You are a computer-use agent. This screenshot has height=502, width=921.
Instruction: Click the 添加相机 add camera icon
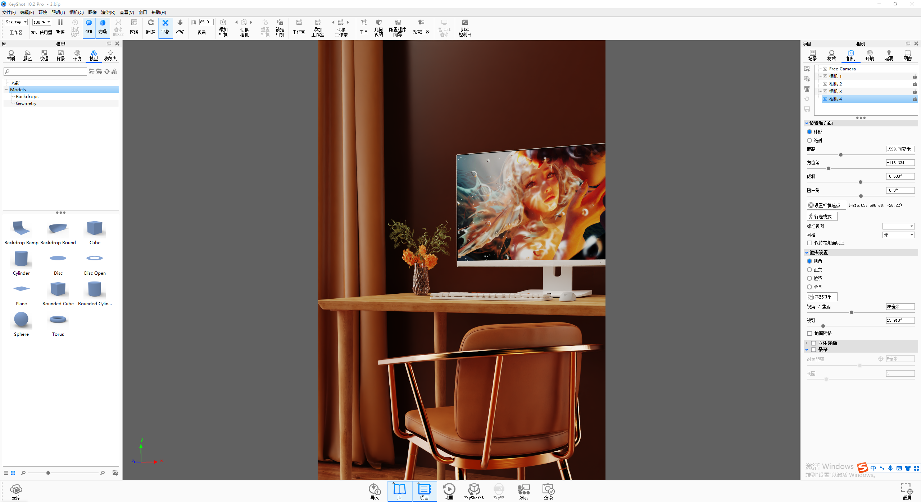(223, 28)
